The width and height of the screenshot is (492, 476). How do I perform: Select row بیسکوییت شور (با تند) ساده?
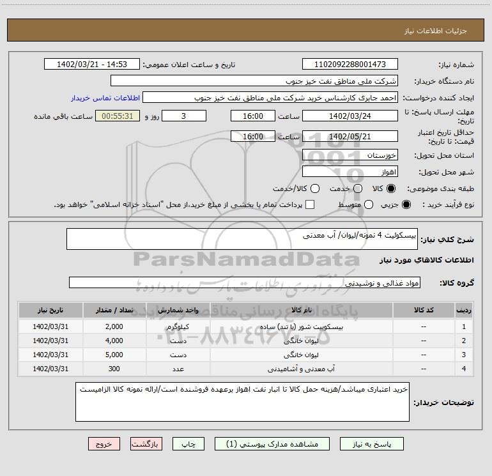246,326
